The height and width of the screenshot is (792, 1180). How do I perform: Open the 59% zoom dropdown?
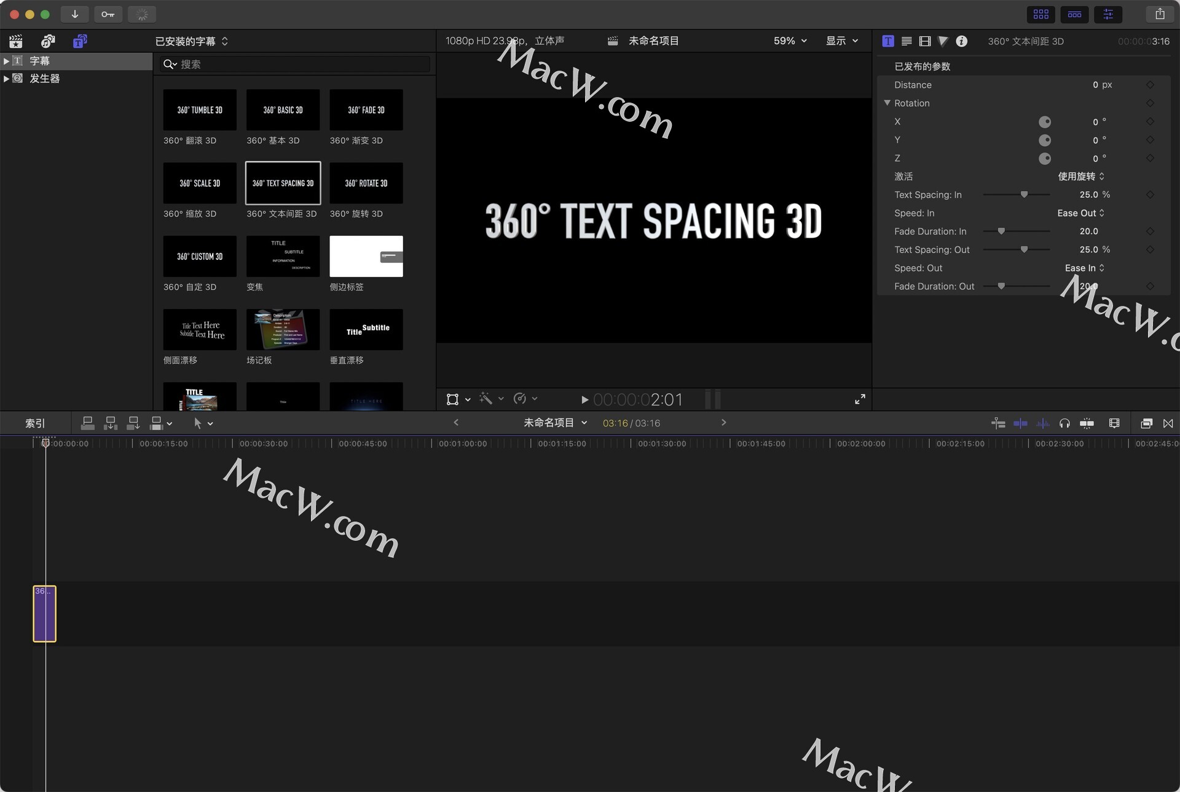click(790, 41)
